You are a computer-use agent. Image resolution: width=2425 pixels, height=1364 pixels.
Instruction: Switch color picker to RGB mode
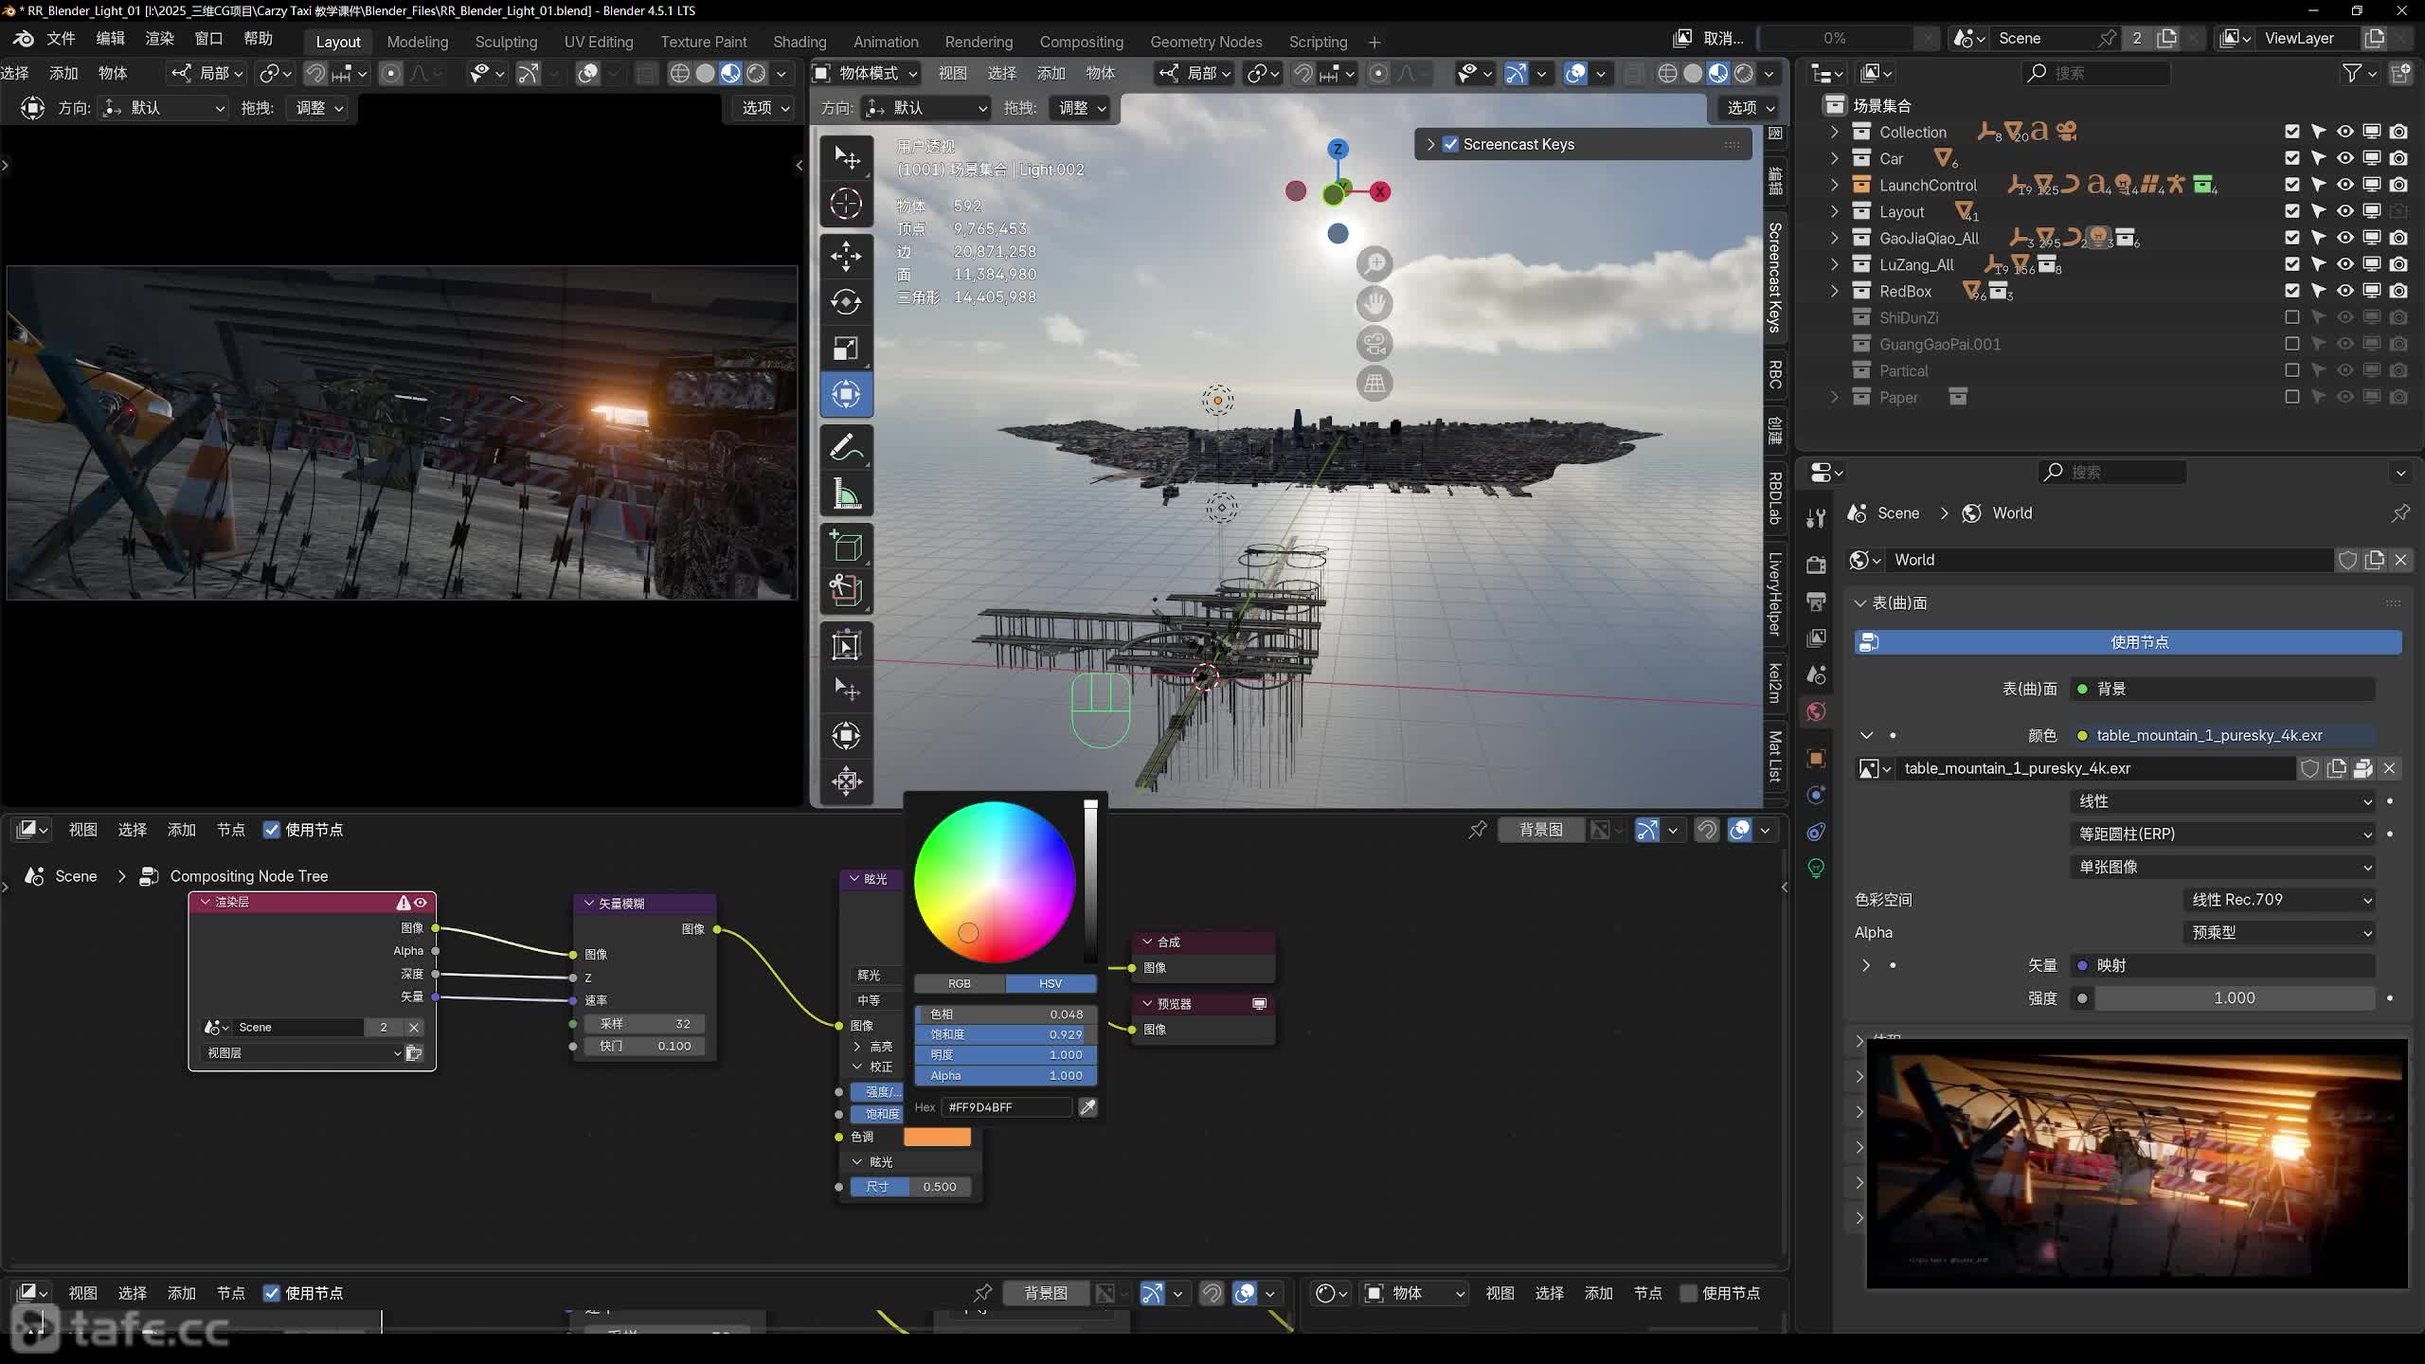pos(959,983)
